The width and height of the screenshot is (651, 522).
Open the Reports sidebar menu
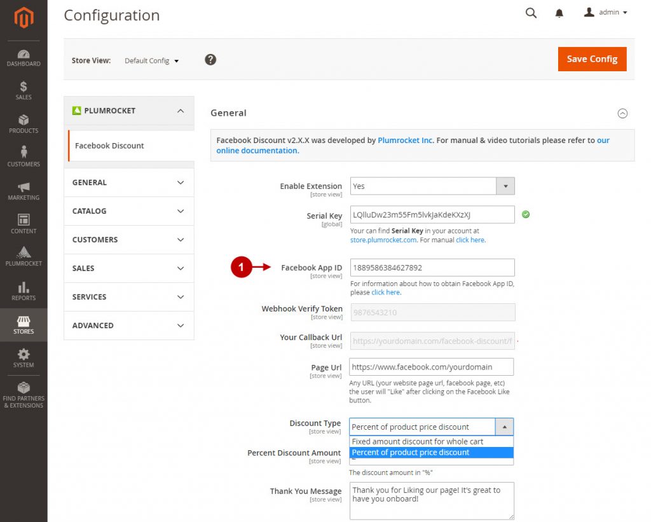coord(24,291)
